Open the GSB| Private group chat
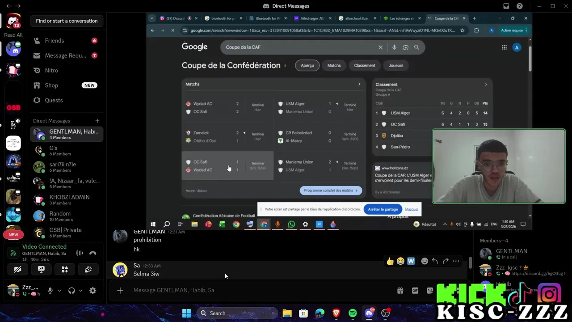This screenshot has height=322, width=572. [67, 233]
